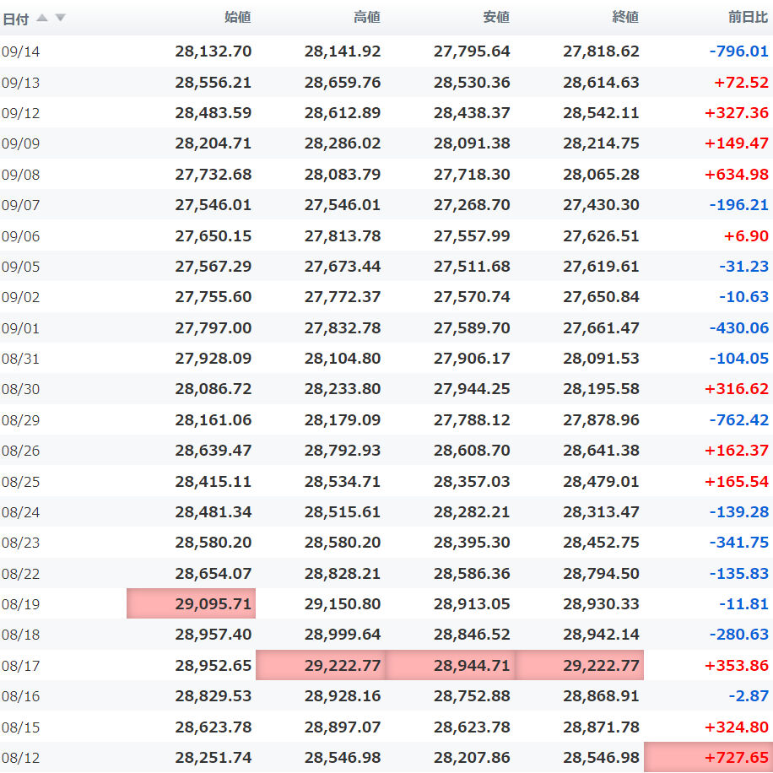773x773 pixels.
Task: Select the closing value 28,794.50
Action: 601,575
